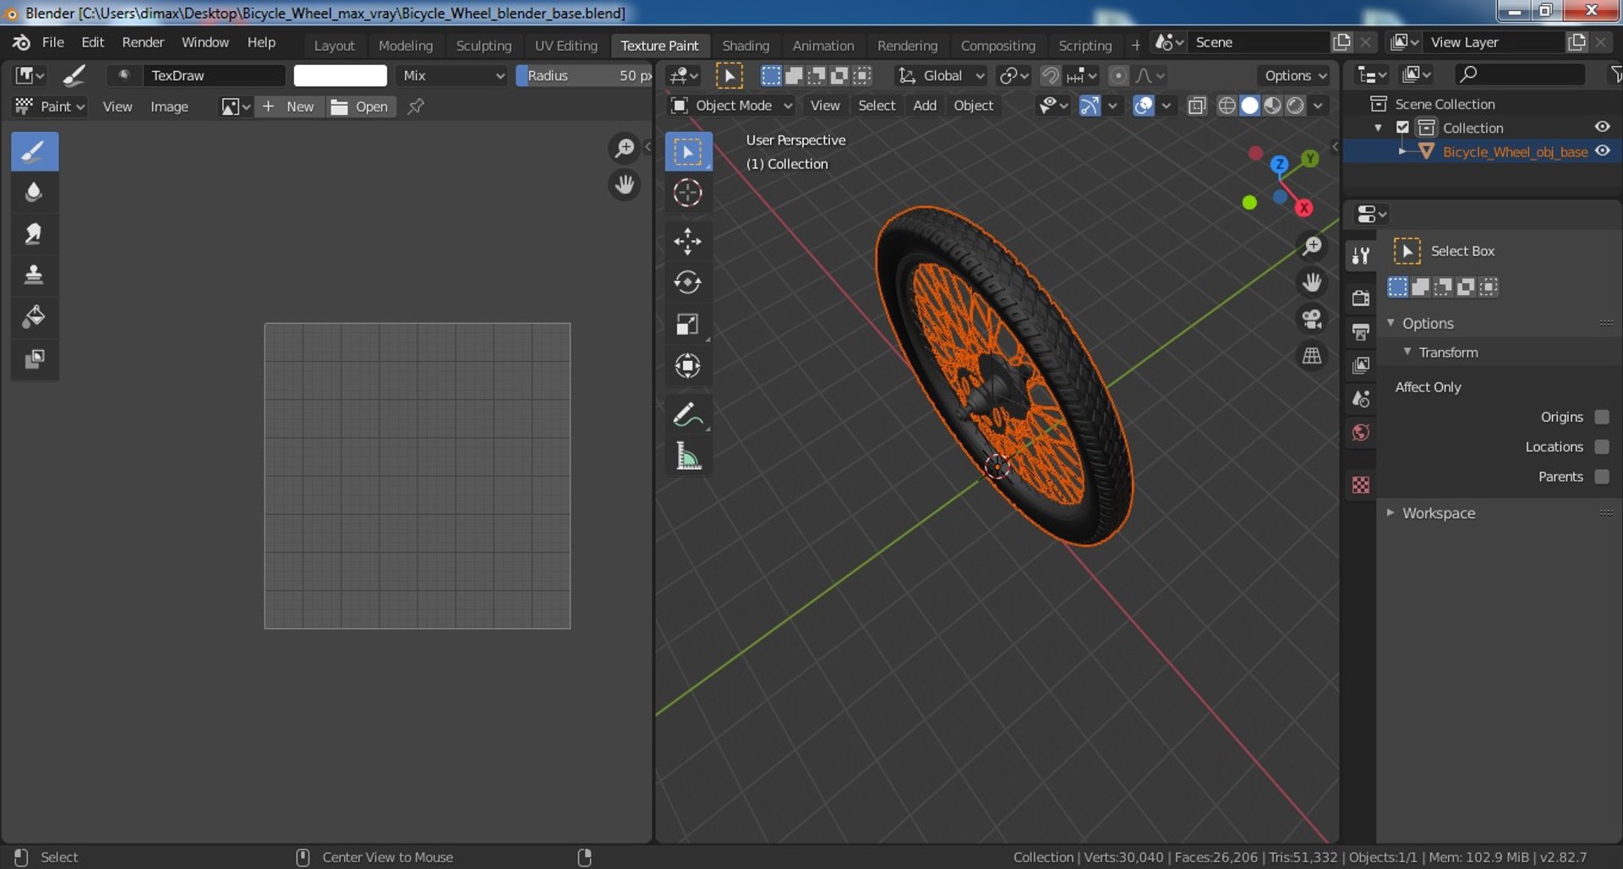This screenshot has width=1623, height=869.
Task: Open the World properties tab
Action: pos(1361,433)
